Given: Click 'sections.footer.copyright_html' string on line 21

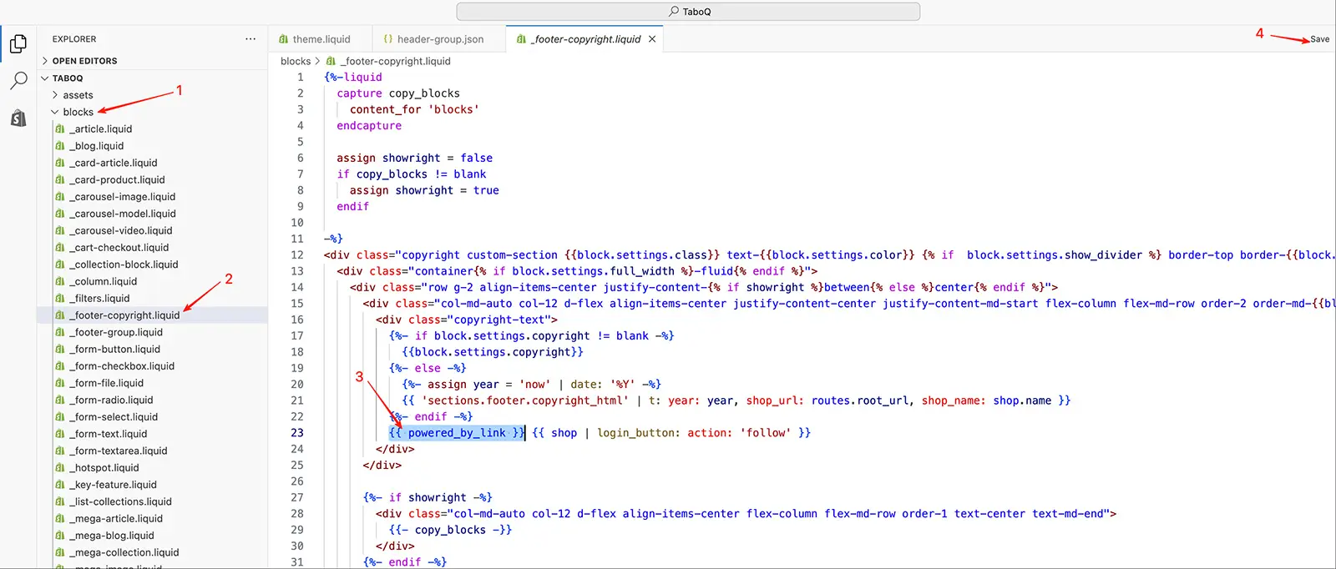Looking at the screenshot, I should (524, 400).
